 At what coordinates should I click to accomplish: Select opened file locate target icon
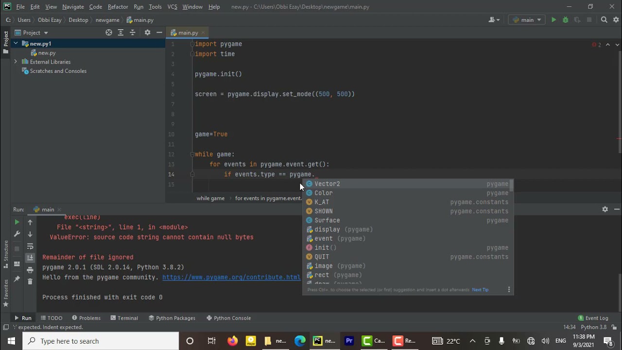[109, 33]
